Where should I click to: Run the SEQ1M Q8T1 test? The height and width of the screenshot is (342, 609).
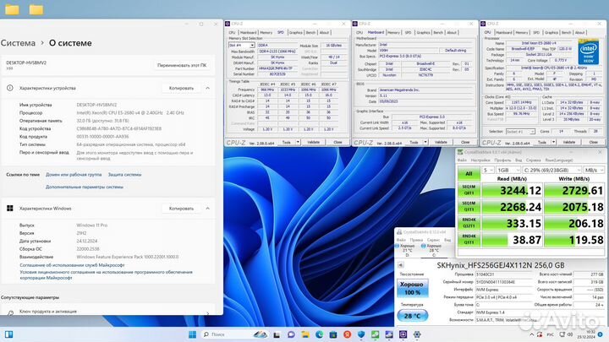click(469, 190)
